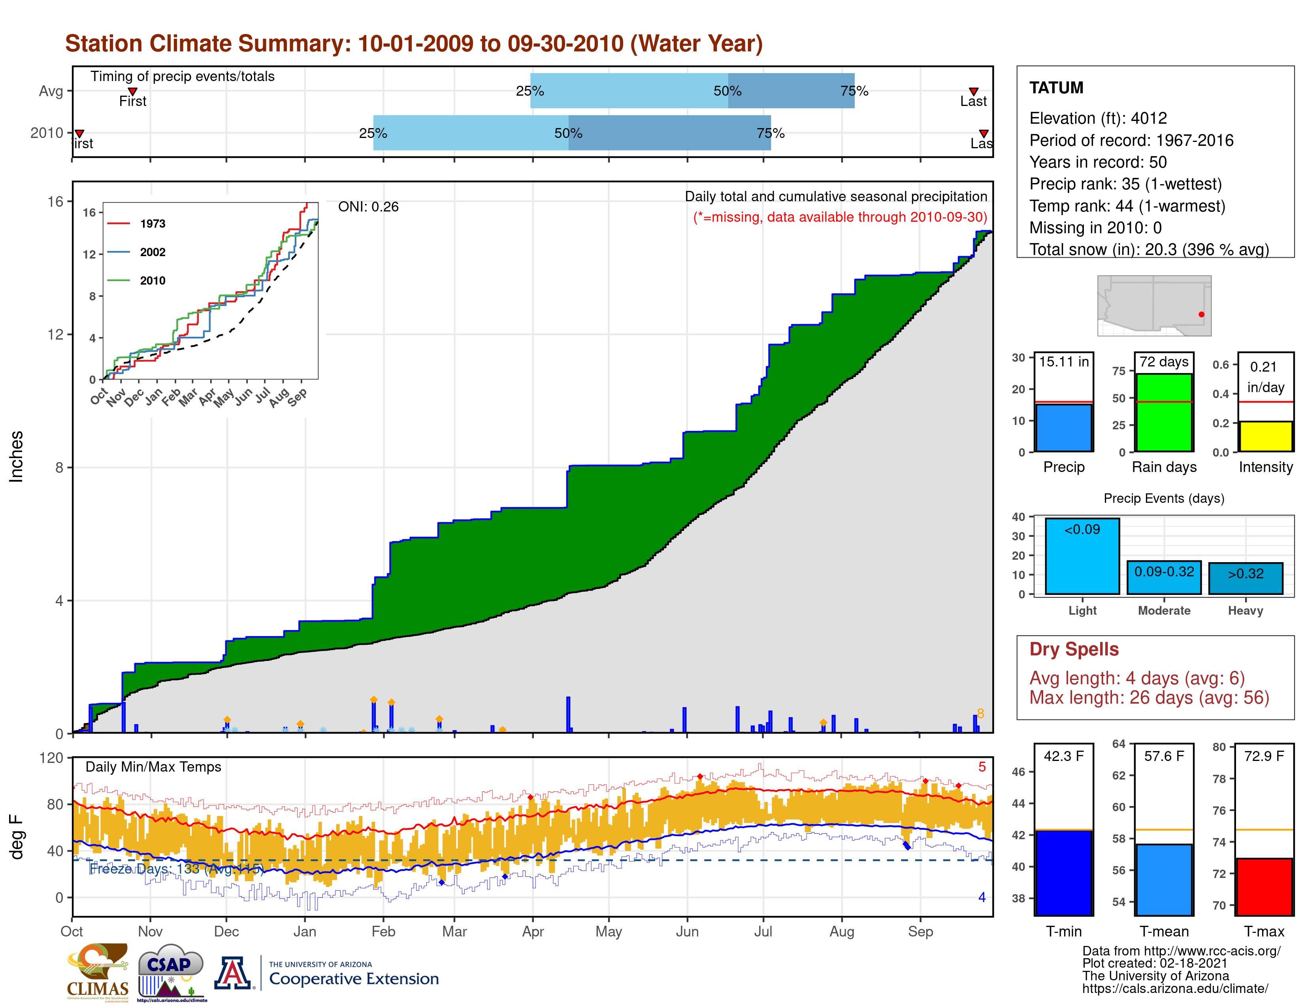Click the Avg length: 4 days text
Image resolution: width=1304 pixels, height=1008 pixels.
click(1137, 678)
